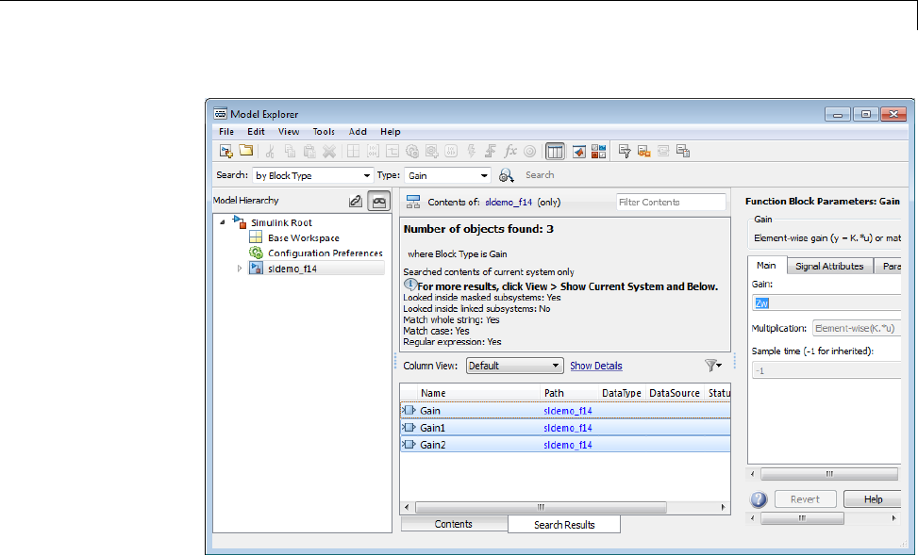The image size is (918, 555).
Task: Click the Add MATLAB Variable grid icon
Action: 353,152
